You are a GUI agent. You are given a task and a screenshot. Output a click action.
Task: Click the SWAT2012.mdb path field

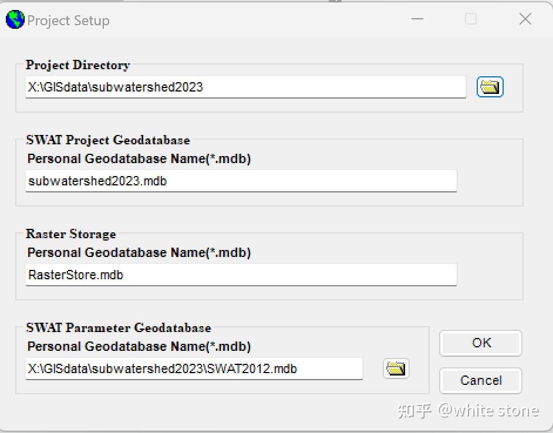pyautogui.click(x=194, y=369)
